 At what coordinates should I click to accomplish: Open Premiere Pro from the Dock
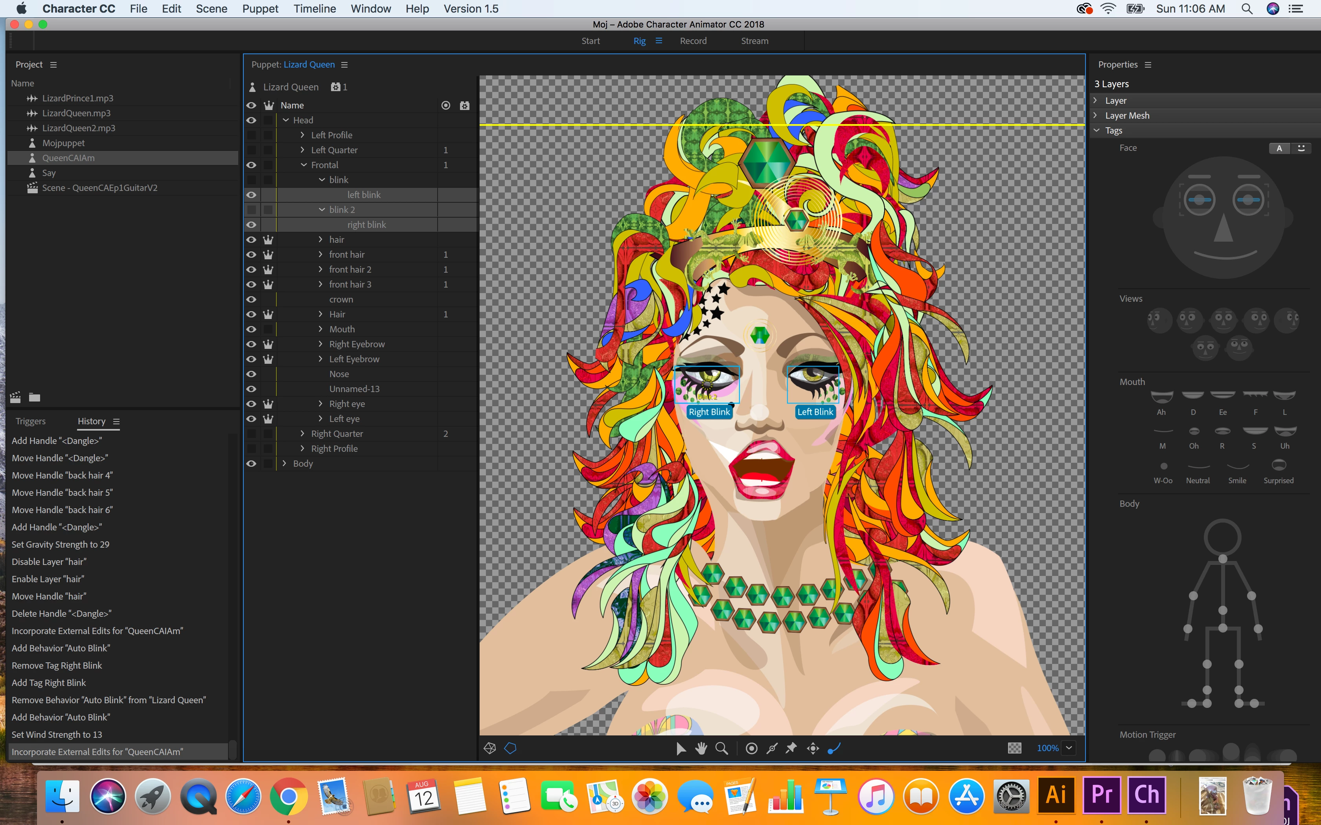pyautogui.click(x=1102, y=795)
